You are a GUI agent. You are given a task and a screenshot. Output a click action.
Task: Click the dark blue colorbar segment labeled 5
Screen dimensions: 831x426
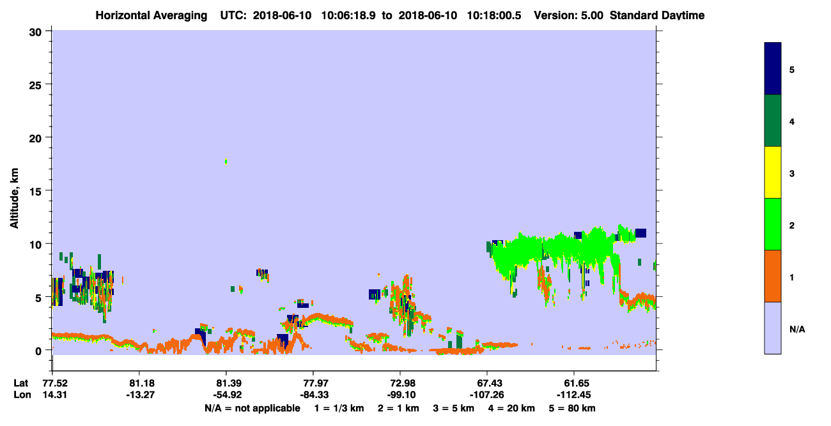coord(773,69)
